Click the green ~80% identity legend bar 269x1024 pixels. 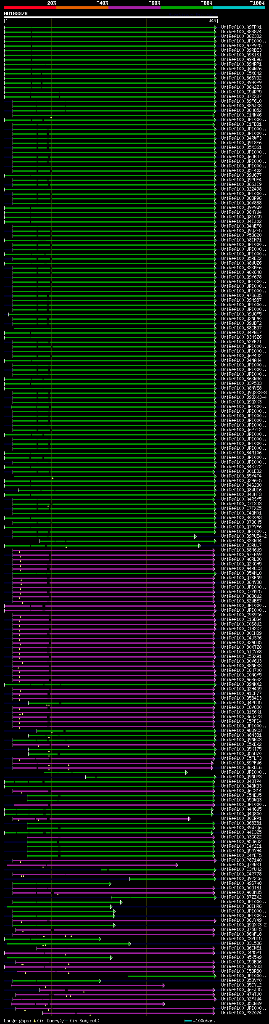pyautogui.click(x=186, y=8)
